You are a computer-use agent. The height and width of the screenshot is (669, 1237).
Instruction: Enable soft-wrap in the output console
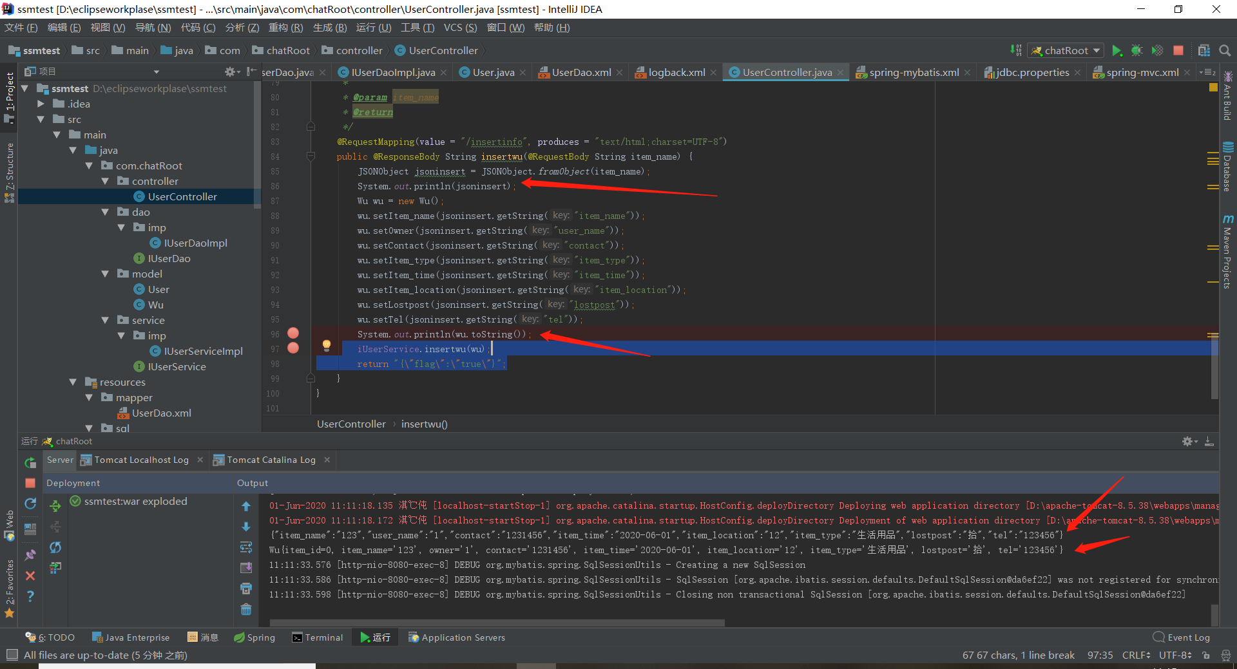[x=246, y=547]
